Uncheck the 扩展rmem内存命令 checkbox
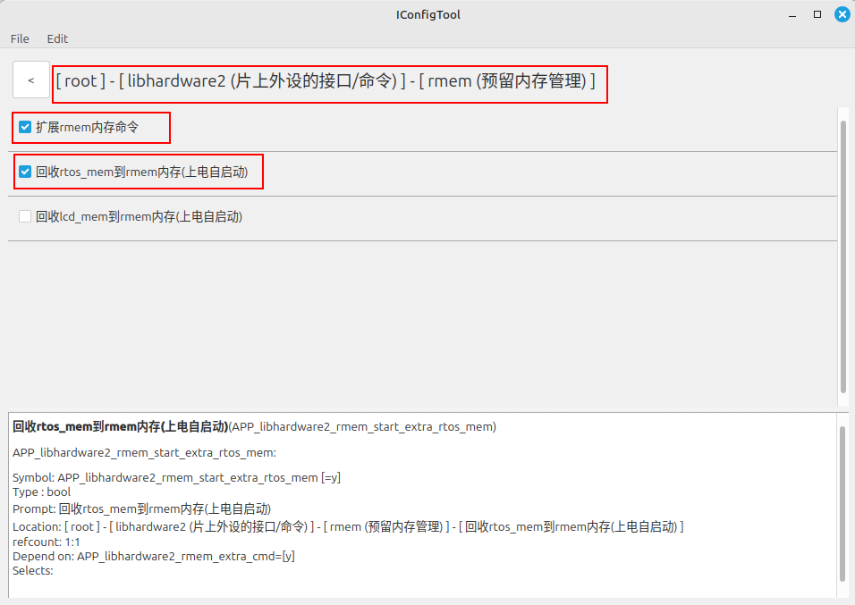Image resolution: width=855 pixels, height=605 pixels. [x=25, y=127]
